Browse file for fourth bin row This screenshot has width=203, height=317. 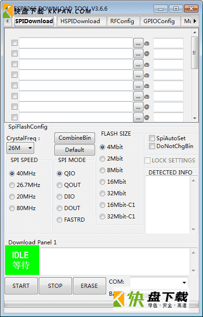click(138, 75)
